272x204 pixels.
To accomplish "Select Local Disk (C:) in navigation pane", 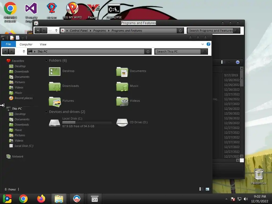I will click(x=24, y=146).
